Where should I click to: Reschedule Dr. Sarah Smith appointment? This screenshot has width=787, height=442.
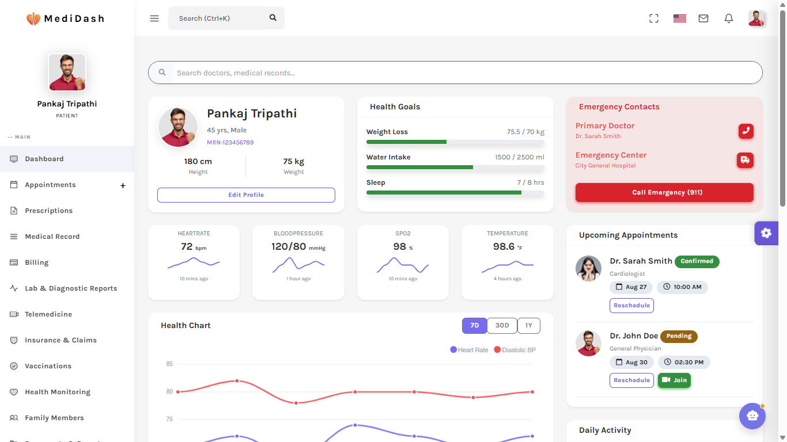click(x=631, y=306)
